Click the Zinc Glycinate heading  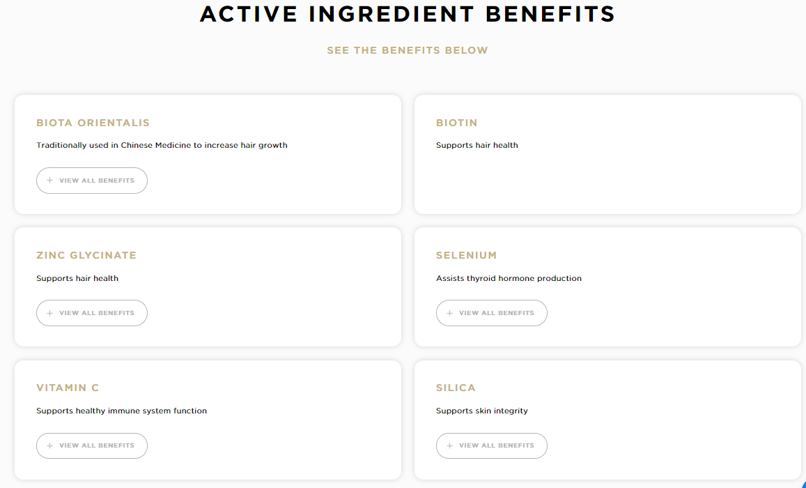[x=86, y=255]
